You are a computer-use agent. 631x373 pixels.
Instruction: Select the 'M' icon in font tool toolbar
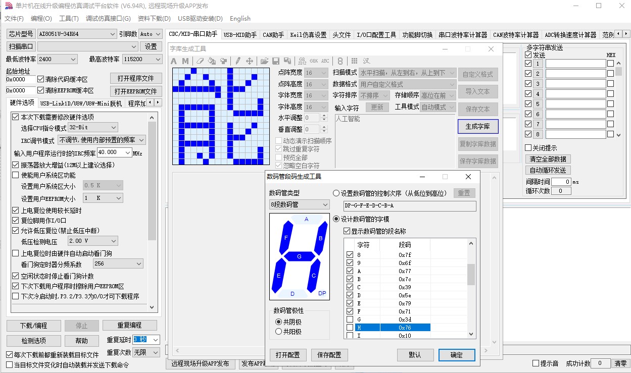click(185, 61)
